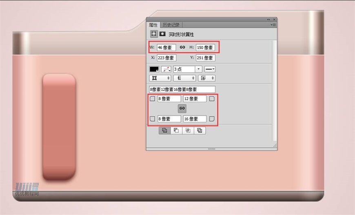Open the stroke line join dropdown
This screenshot has width=355, height=215.
(206, 78)
